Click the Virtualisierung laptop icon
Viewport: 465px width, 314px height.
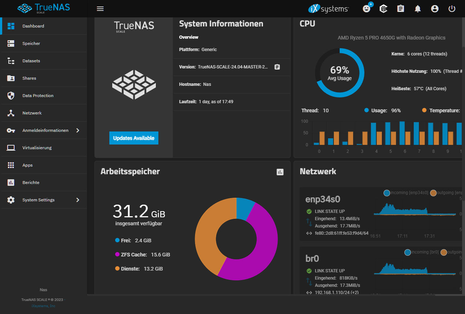pyautogui.click(x=11, y=148)
